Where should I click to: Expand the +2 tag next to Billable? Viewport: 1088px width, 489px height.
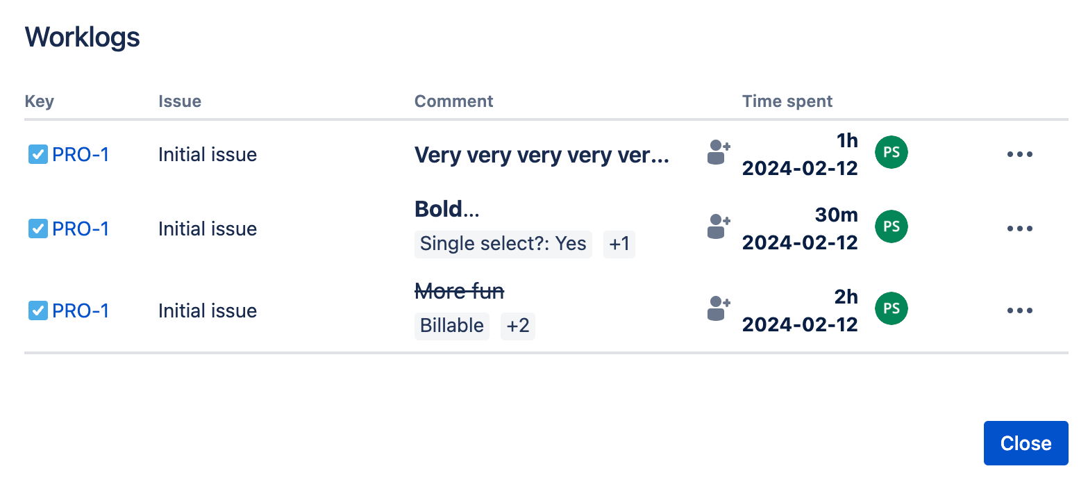[517, 326]
